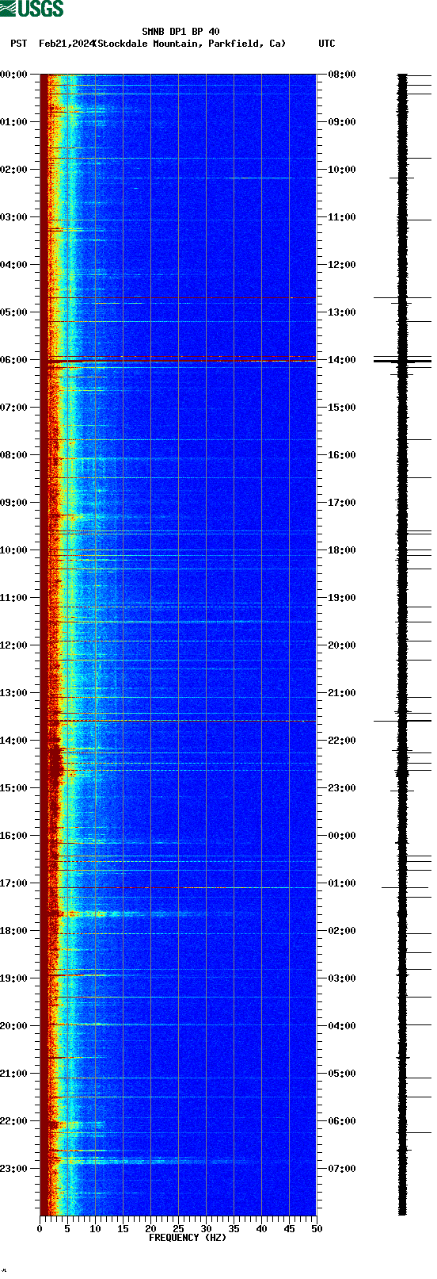
Task: Click the 45 Hz frequency axis label
Action: 289,1228
